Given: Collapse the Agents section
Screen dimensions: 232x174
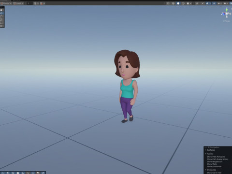Looking at the screenshot, I should click(205, 154).
